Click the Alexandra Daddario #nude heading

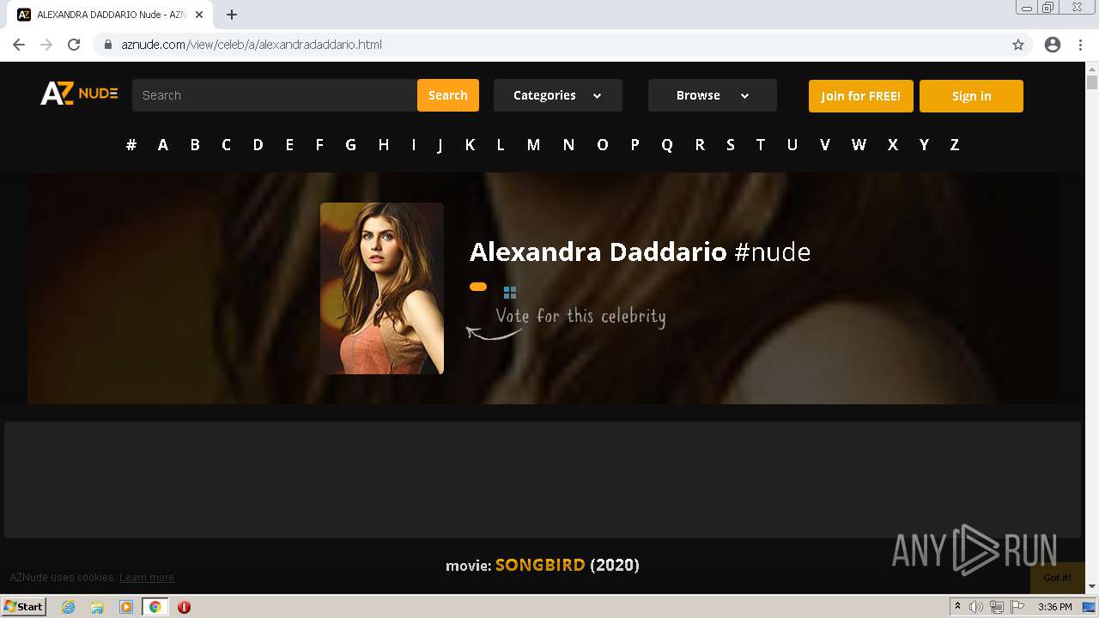(640, 251)
